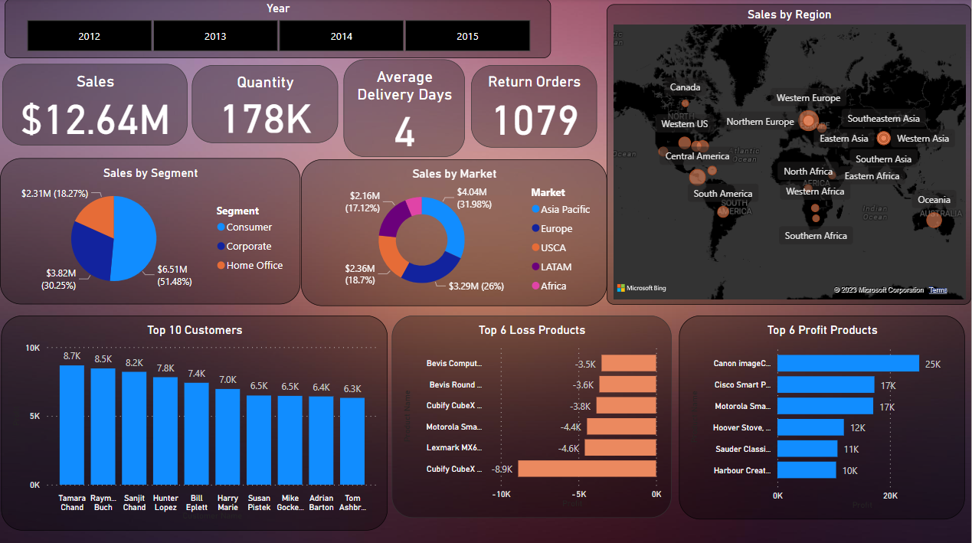Open the Return Orders card
The width and height of the screenshot is (972, 543).
tap(534, 106)
